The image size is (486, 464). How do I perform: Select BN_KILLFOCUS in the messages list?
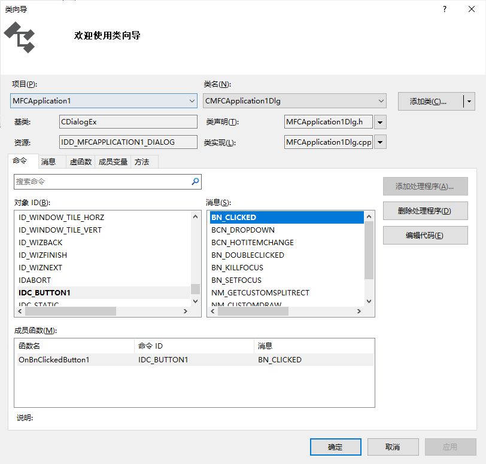(287, 268)
